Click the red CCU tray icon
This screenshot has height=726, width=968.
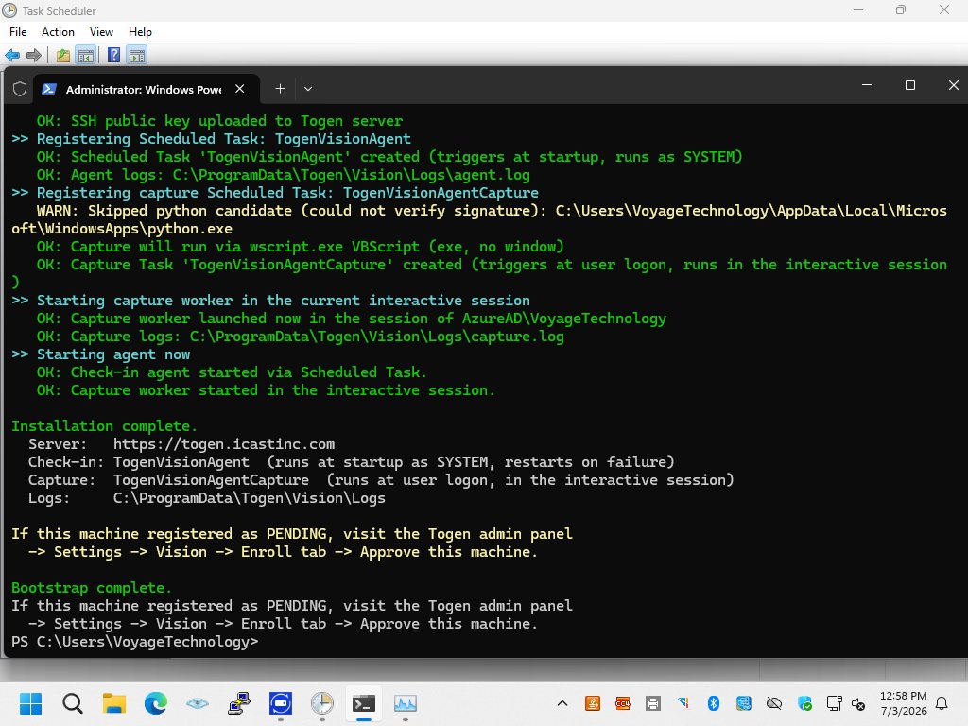coord(623,703)
